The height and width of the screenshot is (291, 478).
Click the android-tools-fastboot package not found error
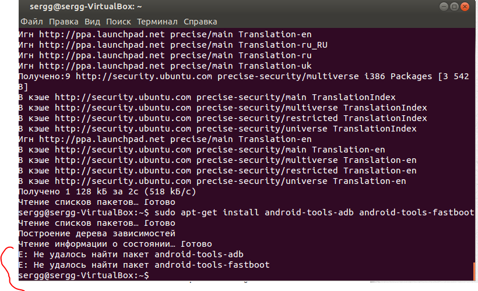click(144, 265)
